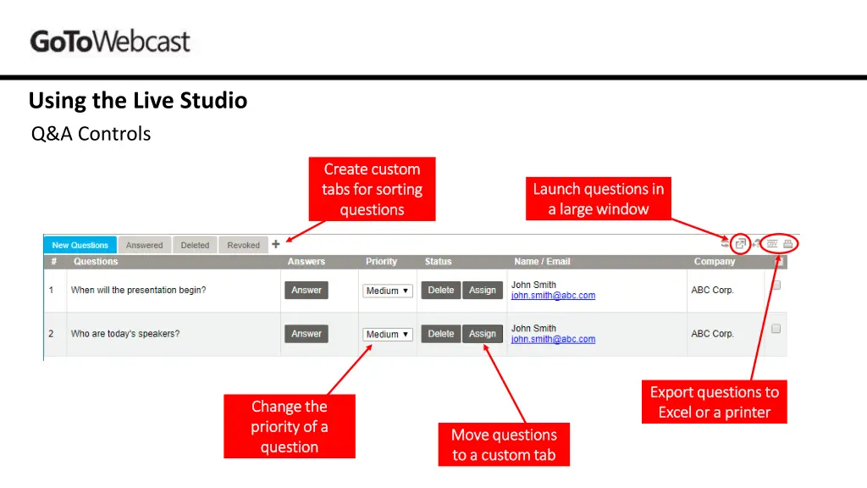Open the Revoked tab

tap(243, 245)
